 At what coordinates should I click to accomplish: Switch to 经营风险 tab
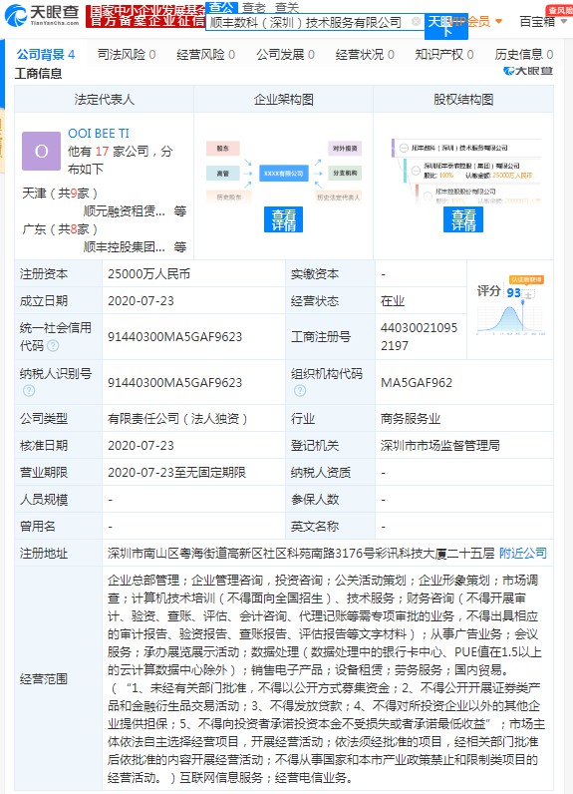[x=206, y=54]
